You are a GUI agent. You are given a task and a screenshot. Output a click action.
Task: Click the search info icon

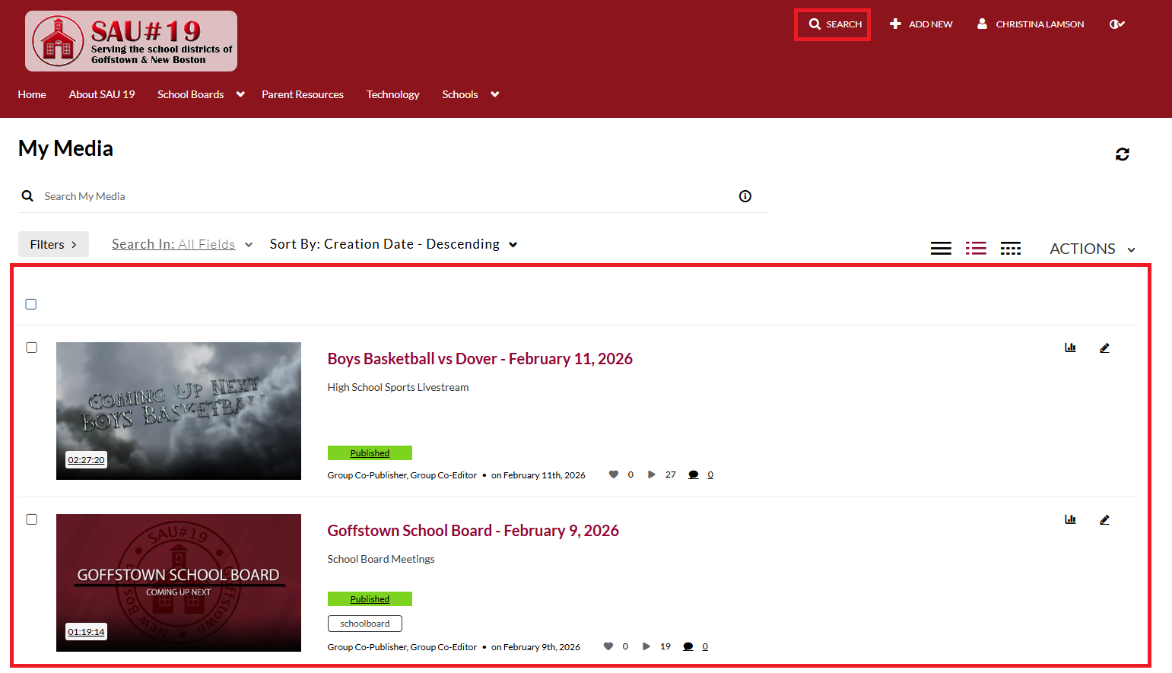click(x=745, y=196)
